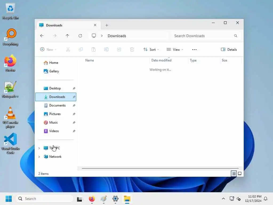Open the notifications bell icon
This screenshot has width=273, height=205.
click(x=266, y=199)
